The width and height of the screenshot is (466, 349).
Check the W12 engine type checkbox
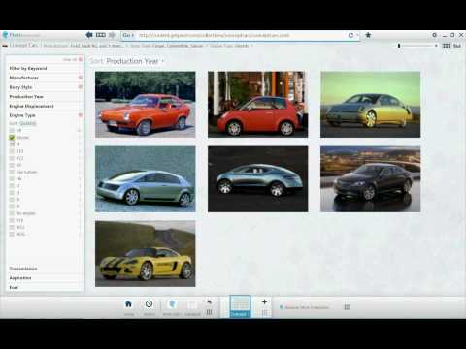pyautogui.click(x=12, y=227)
